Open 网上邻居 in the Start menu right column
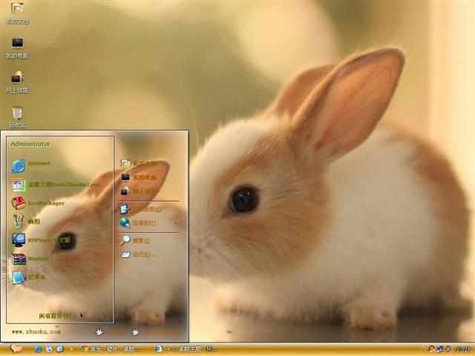The height and width of the screenshot is (356, 475). click(x=139, y=191)
